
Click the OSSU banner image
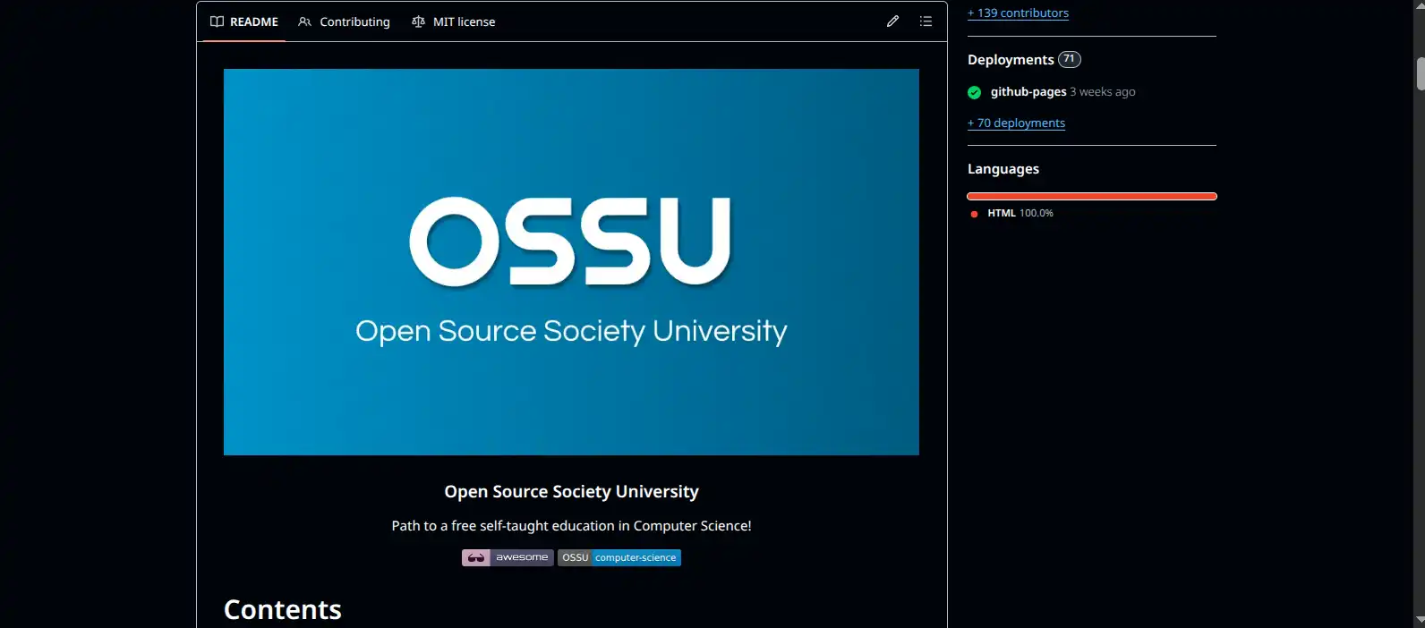click(x=571, y=262)
